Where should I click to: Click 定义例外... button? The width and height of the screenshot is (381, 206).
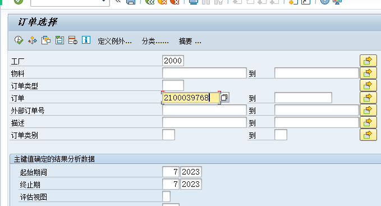114,41
